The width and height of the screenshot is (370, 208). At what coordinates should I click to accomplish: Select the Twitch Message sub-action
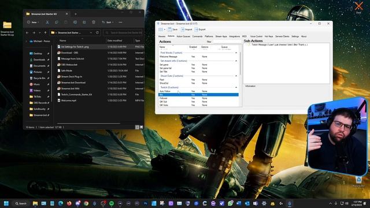pyautogui.click(x=280, y=44)
